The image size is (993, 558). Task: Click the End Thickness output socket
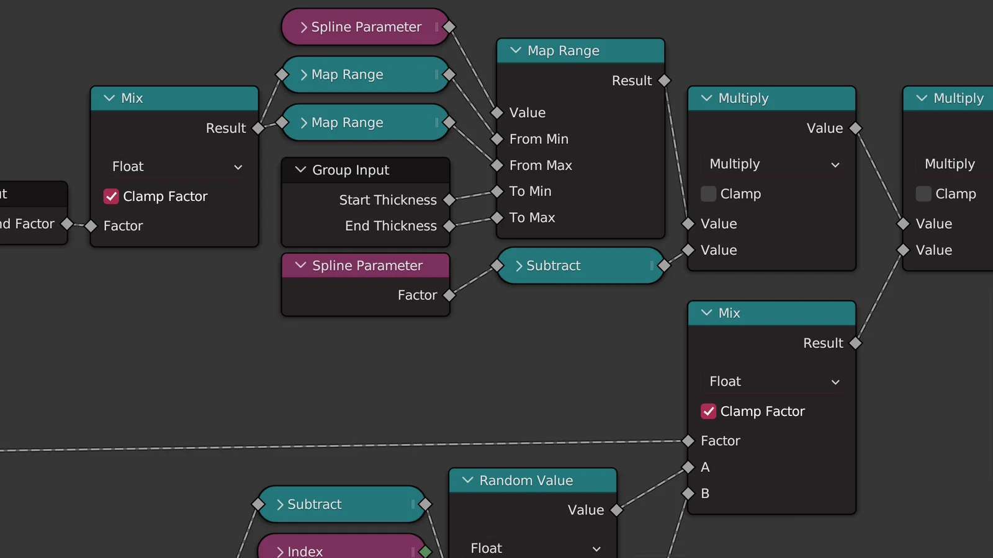[x=450, y=226]
